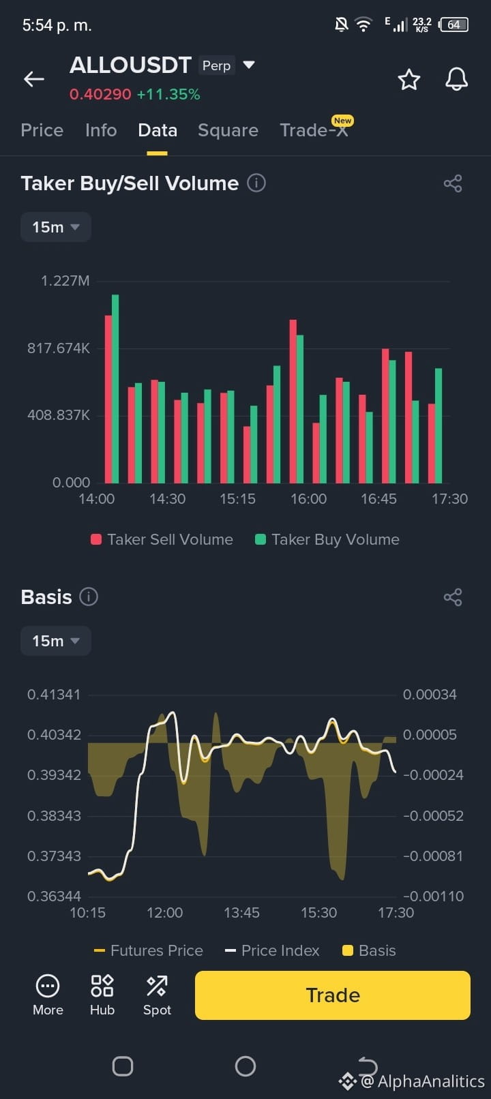This screenshot has height=1099, width=491.
Task: Open the Trade-X tab
Action: click(315, 130)
